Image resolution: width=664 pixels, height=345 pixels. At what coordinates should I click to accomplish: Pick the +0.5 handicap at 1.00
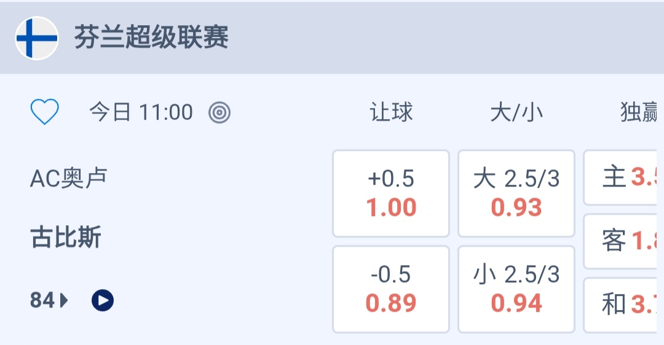pyautogui.click(x=391, y=193)
